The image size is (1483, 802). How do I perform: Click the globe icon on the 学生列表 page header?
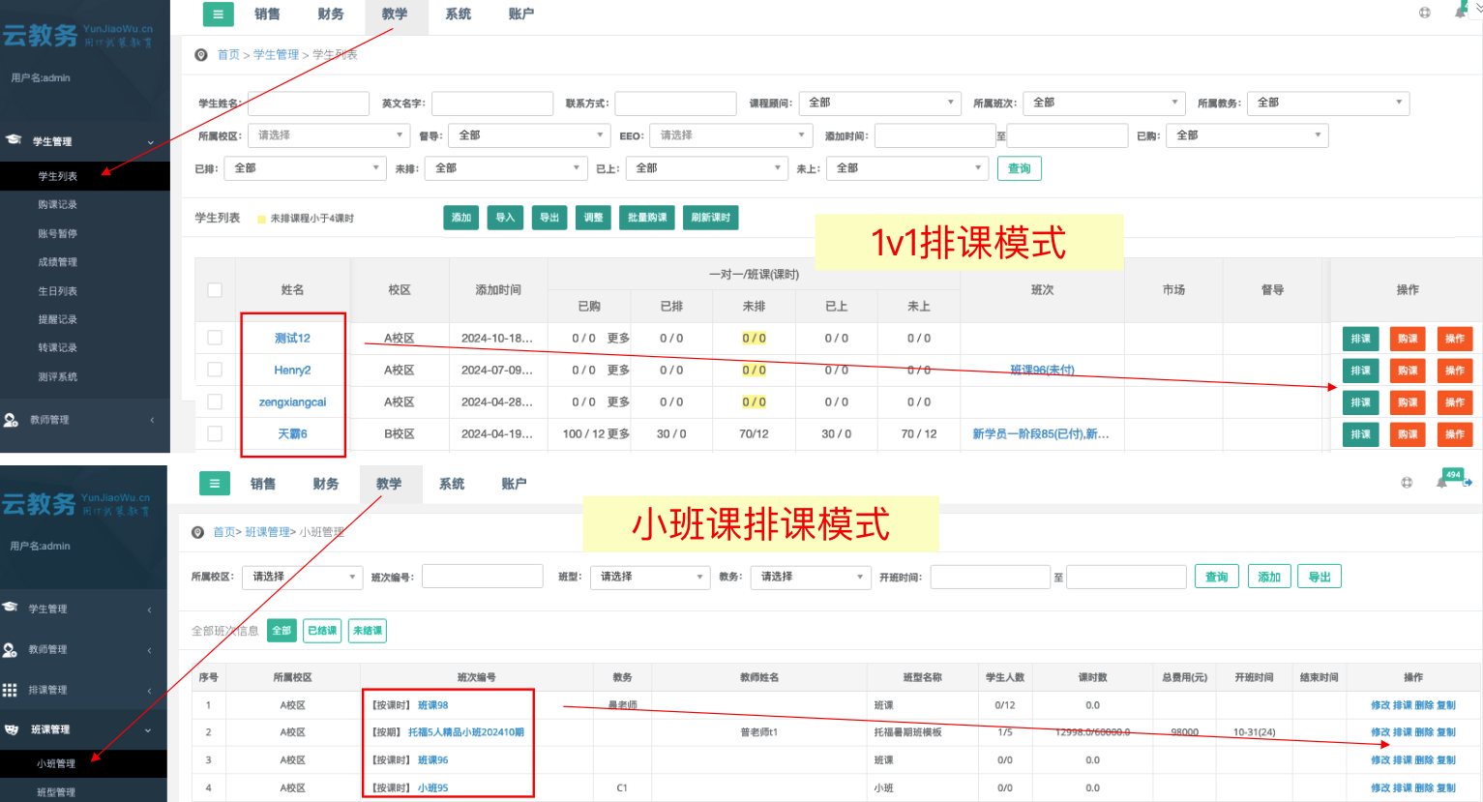(x=1425, y=13)
